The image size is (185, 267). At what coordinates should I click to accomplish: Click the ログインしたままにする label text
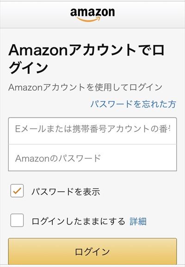click(x=78, y=221)
